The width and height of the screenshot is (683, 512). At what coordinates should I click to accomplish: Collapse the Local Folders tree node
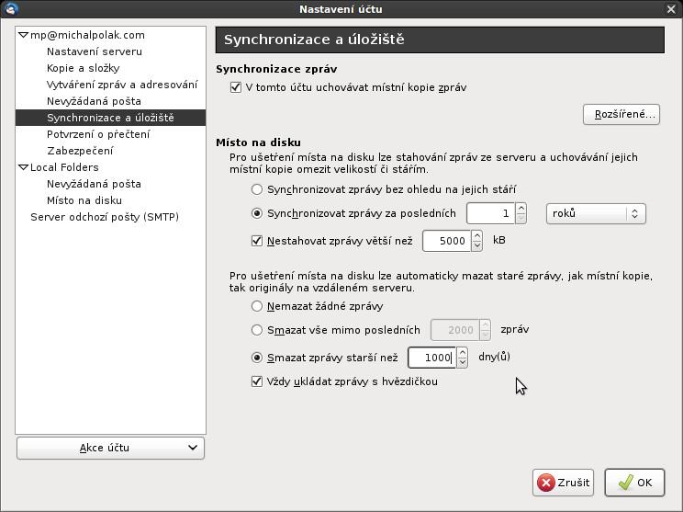click(23, 167)
